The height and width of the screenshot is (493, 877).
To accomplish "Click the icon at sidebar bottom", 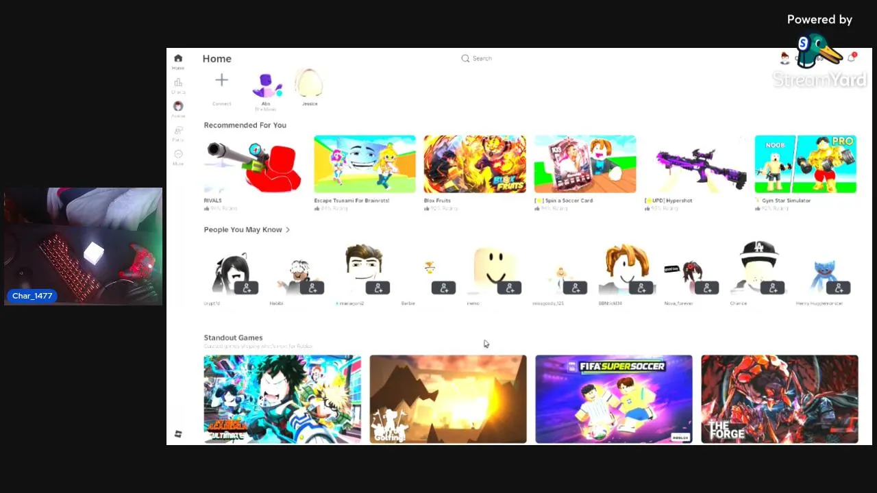I will point(178,434).
